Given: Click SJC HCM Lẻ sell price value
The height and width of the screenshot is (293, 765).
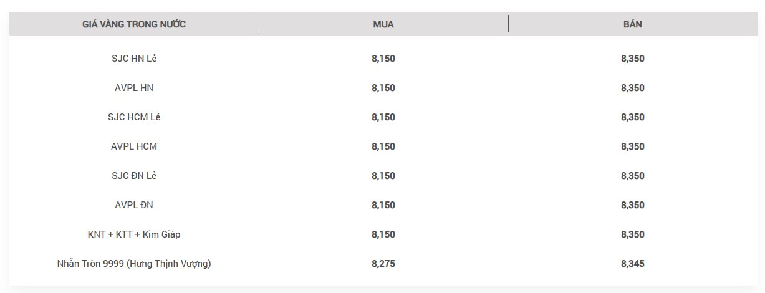Looking at the screenshot, I should [x=633, y=117].
